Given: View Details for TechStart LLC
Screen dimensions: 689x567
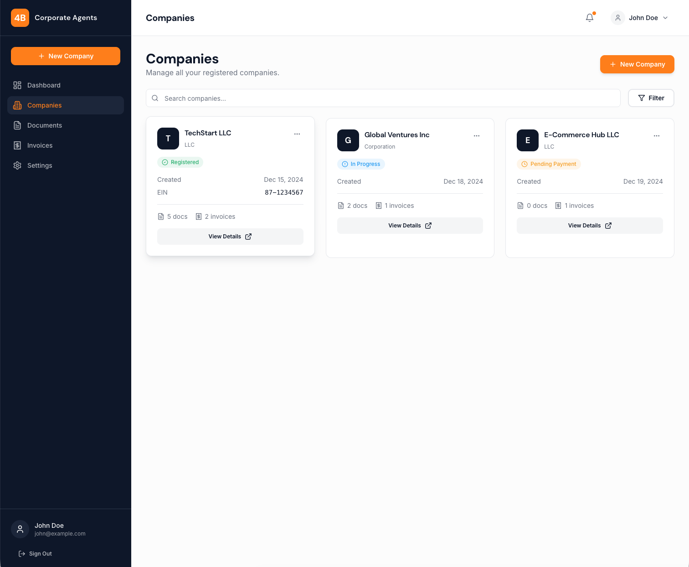Looking at the screenshot, I should [230, 237].
